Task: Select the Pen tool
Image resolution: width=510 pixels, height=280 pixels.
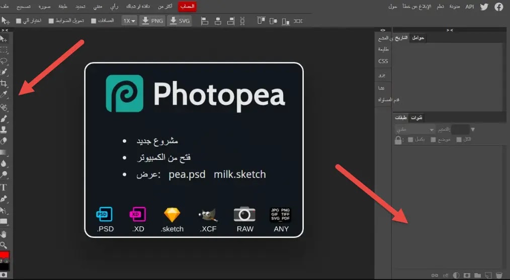Action: [x=4, y=199]
